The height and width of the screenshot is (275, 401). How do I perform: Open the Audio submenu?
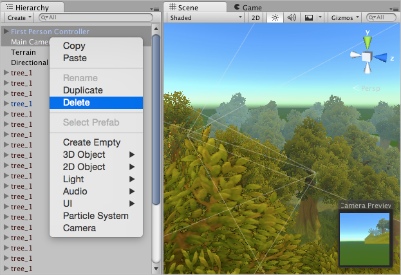pos(96,191)
